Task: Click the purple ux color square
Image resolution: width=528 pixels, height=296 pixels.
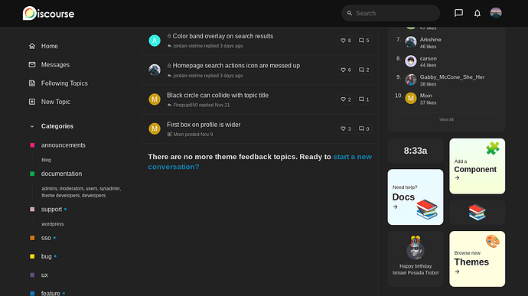Action: (x=32, y=275)
